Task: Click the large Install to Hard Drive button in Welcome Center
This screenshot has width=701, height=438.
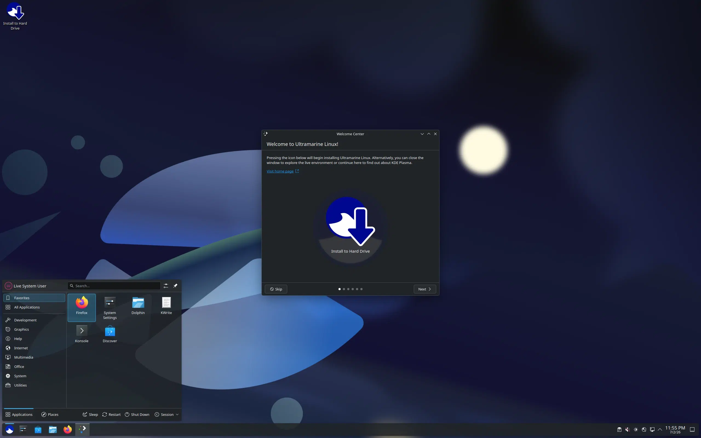Action: (x=350, y=226)
